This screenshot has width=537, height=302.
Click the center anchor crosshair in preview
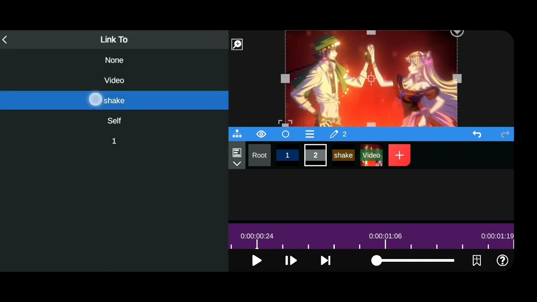click(x=371, y=78)
